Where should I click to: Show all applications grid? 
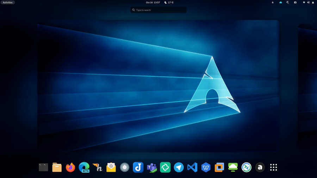coord(274,167)
